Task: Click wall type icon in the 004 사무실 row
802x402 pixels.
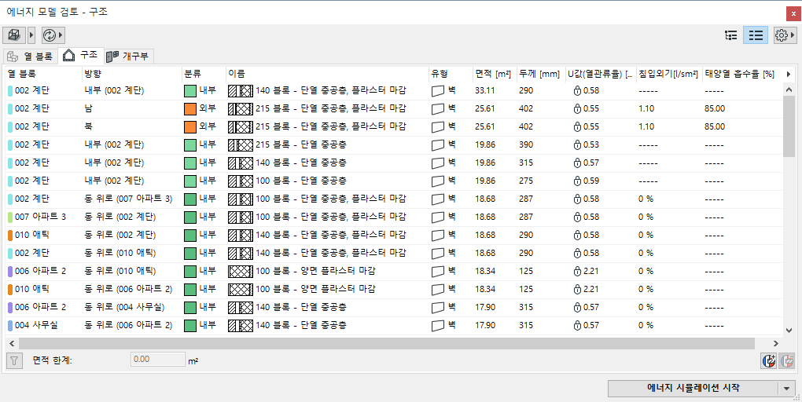Action: 438,325
